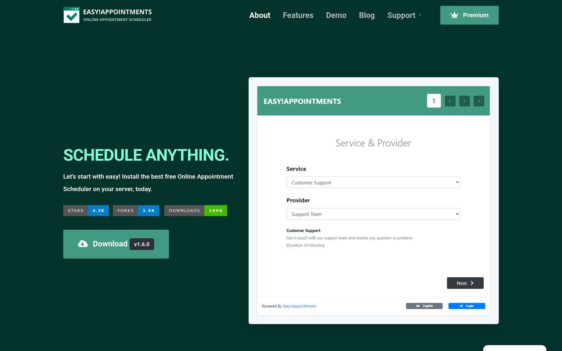The height and width of the screenshot is (351, 562).
Task: Open the Service dropdown showing Customer Support
Action: (x=373, y=182)
